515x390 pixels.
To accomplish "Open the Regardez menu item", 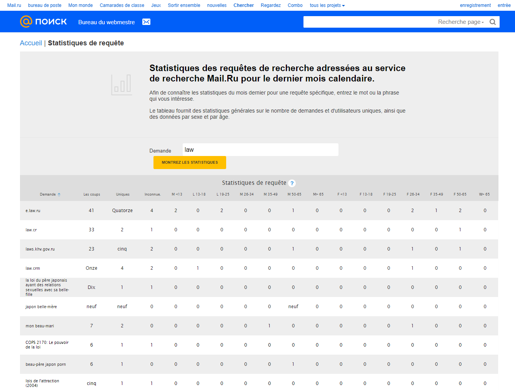I will tap(271, 5).
